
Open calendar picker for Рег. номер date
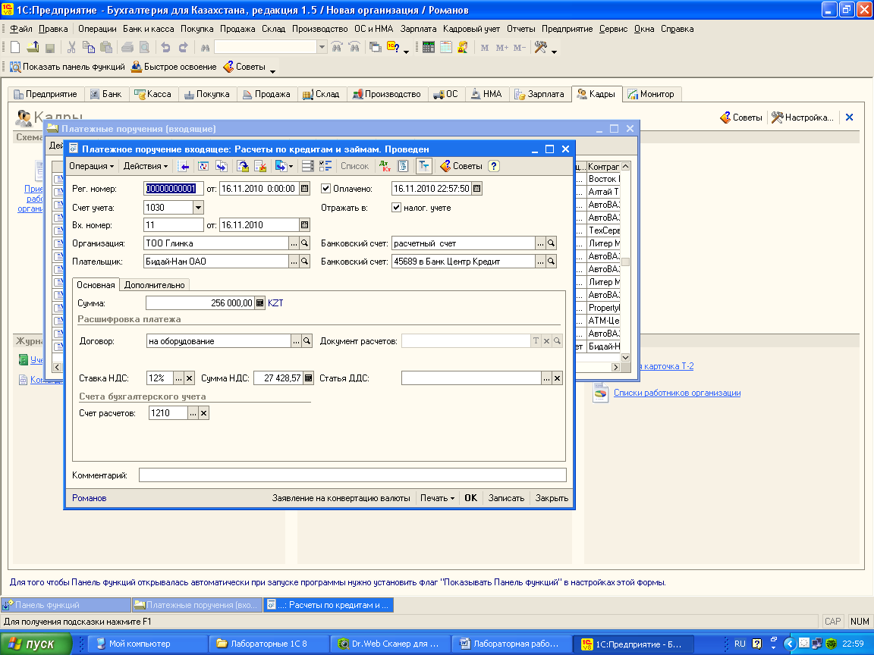pyautogui.click(x=305, y=189)
